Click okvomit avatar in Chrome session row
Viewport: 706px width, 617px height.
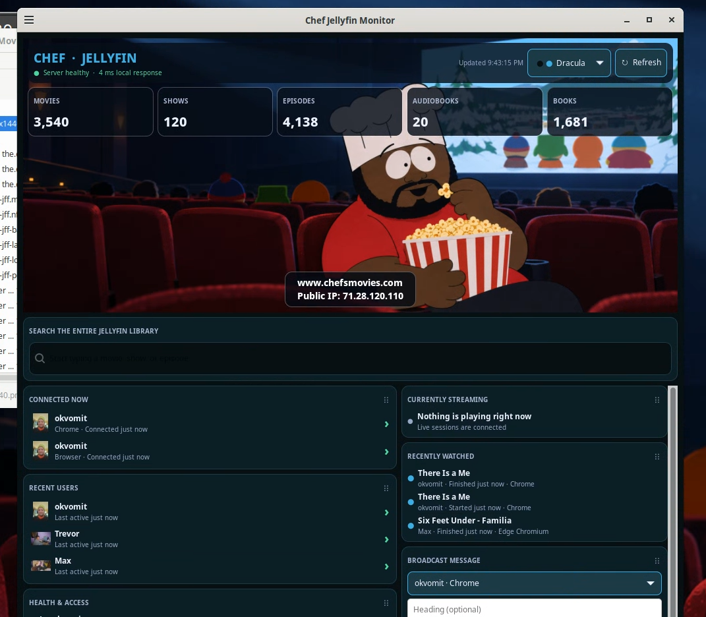point(40,423)
